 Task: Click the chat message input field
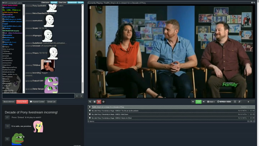(x=38, y=96)
